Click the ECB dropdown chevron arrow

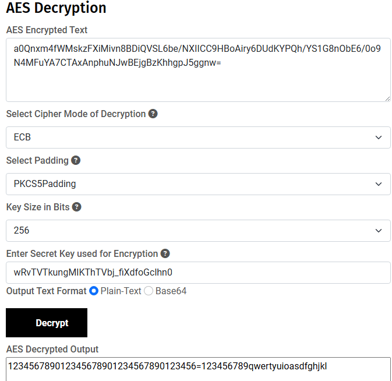[x=379, y=137]
